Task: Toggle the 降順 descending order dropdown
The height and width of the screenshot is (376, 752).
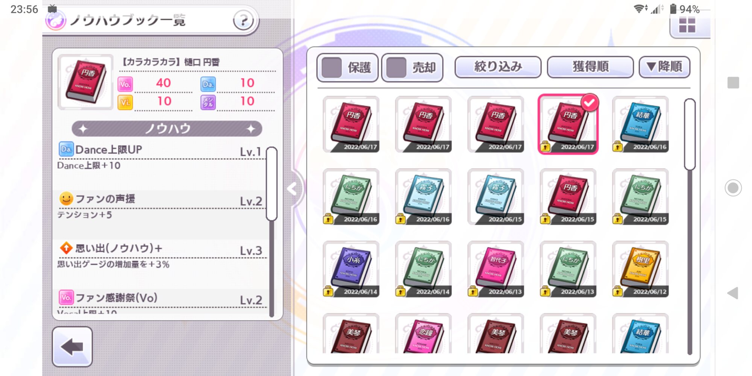Action: point(664,67)
